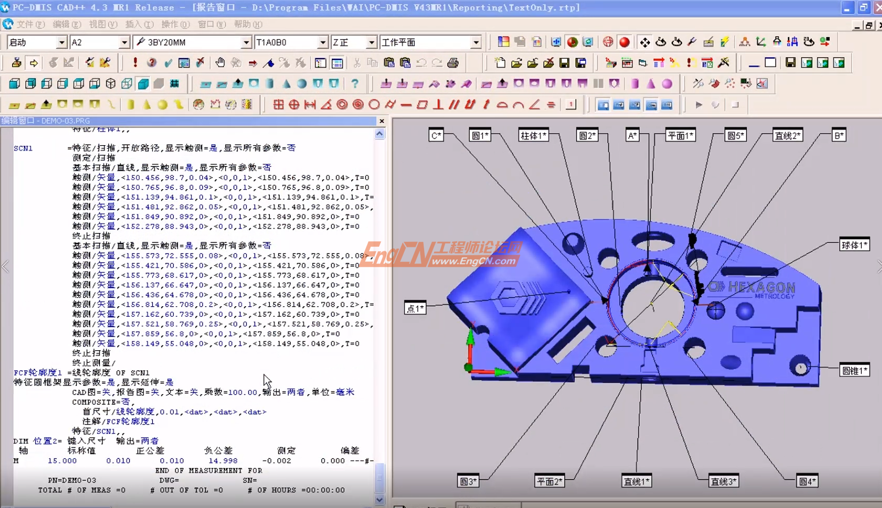
Task: Click the circularity dimension icon
Action: pos(374,104)
